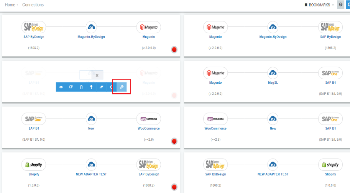Toggle red status of Shopify–SAP ByDesign connection
The height and width of the screenshot is (193, 350).
pos(174,187)
